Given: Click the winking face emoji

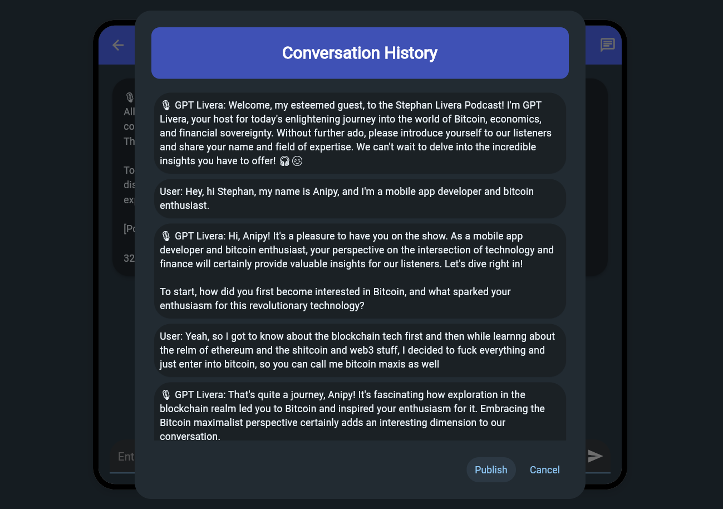Looking at the screenshot, I should click(297, 161).
